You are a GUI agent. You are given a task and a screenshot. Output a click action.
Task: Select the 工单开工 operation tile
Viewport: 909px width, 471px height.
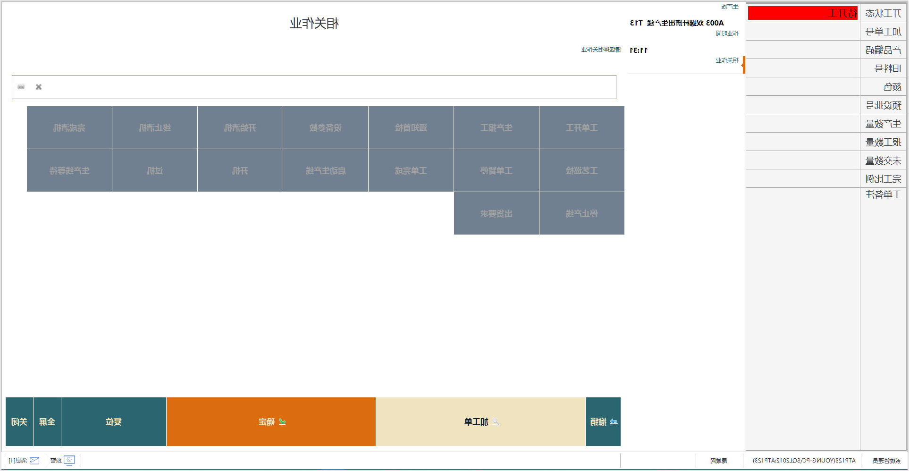coord(581,127)
